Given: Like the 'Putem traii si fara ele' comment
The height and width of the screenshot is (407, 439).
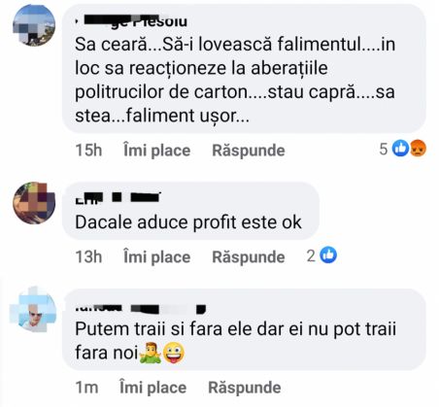Looking at the screenshot, I should [x=152, y=388].
